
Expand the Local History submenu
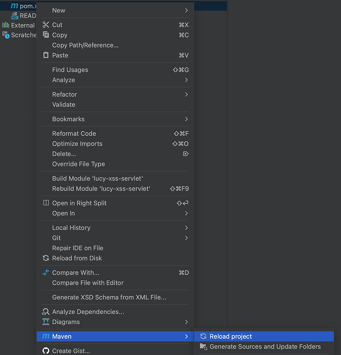(x=186, y=228)
